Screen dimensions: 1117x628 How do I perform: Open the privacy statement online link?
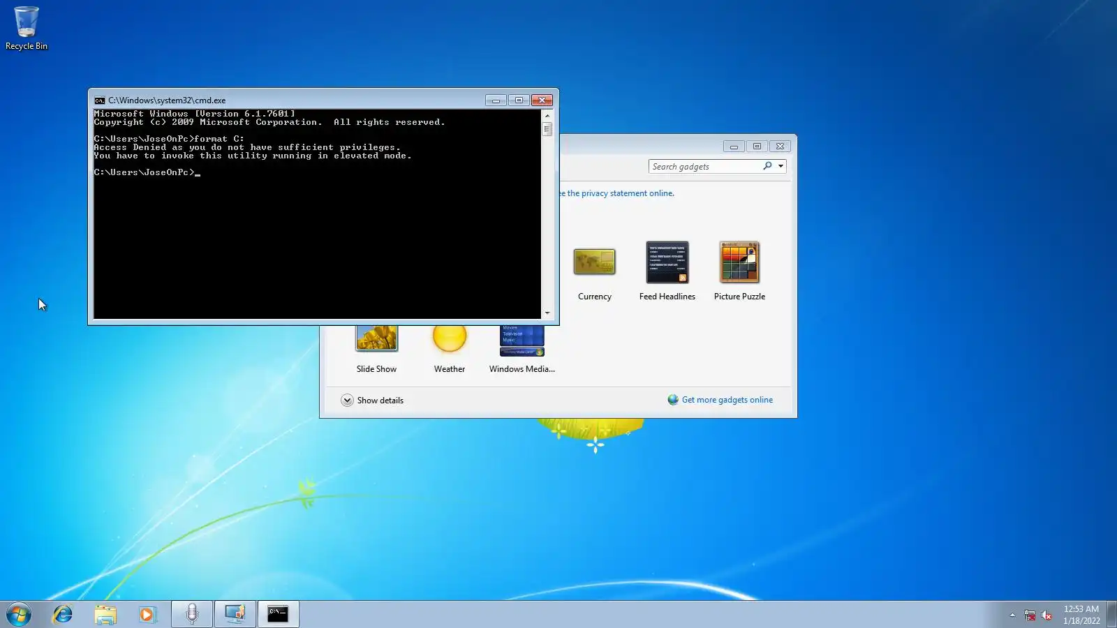click(617, 193)
